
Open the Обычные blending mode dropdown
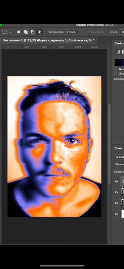point(119,164)
